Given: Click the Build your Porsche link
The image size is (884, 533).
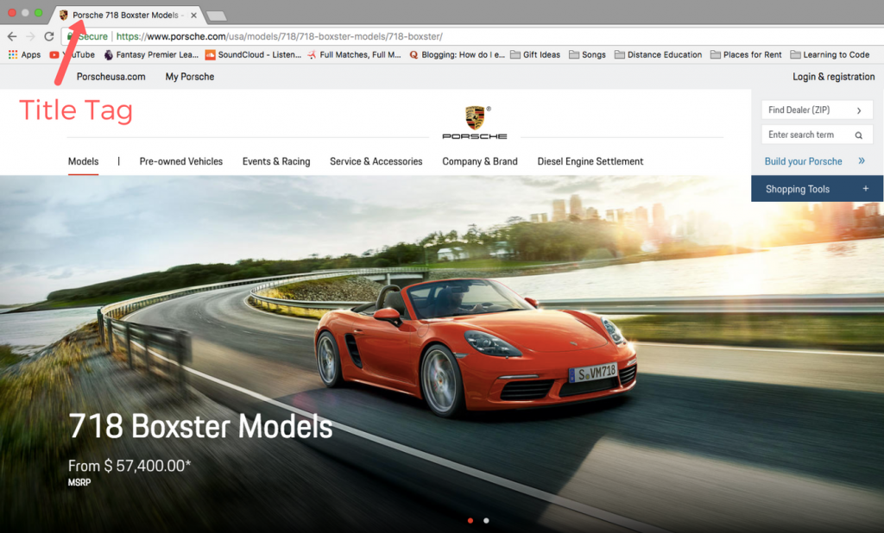Looking at the screenshot, I should tap(804, 161).
